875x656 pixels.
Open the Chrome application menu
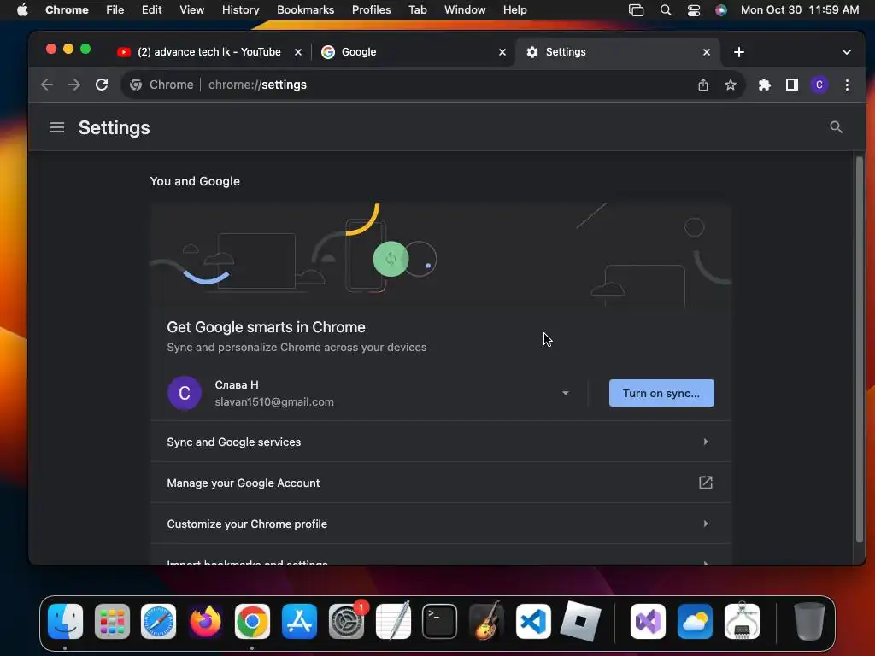[67, 10]
